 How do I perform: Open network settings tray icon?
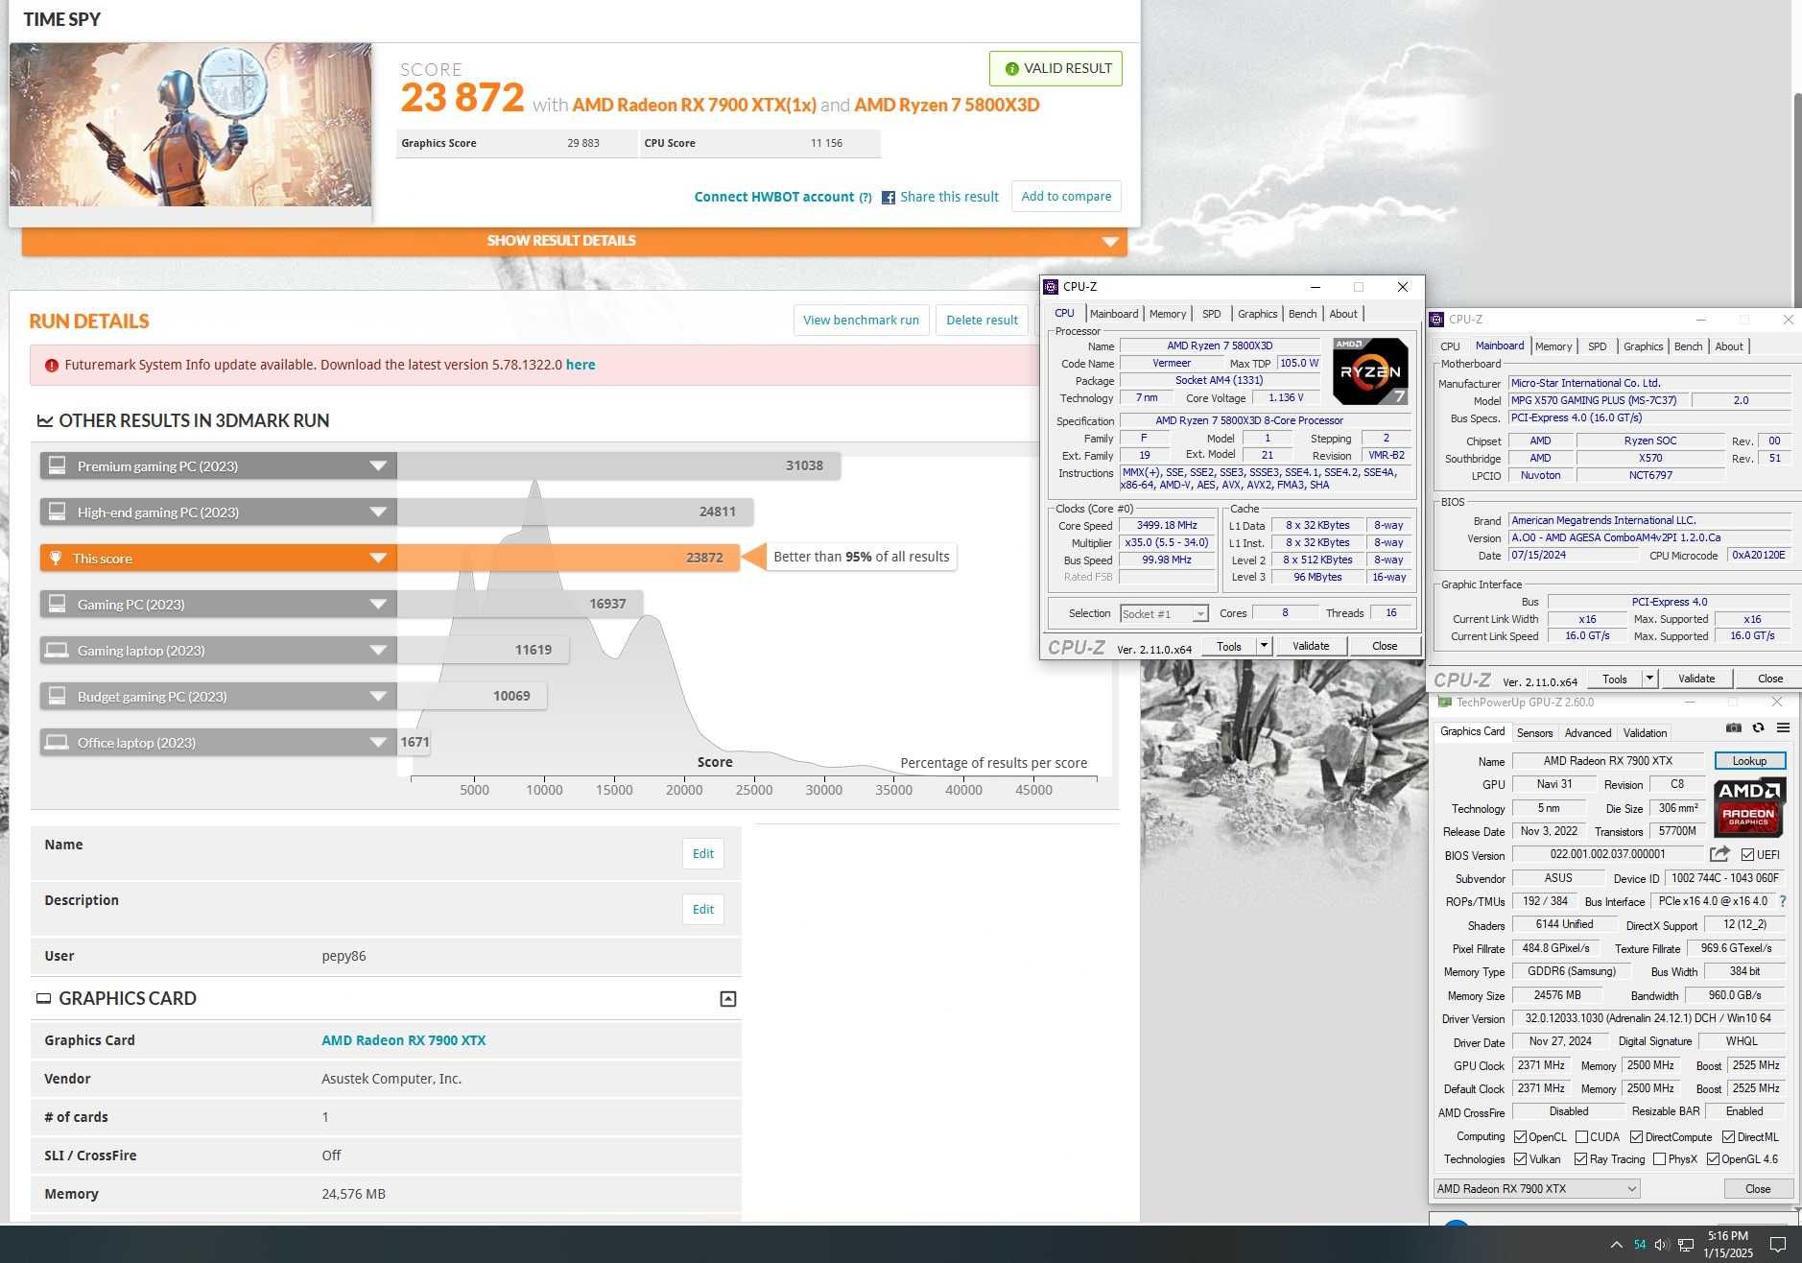pos(1686,1246)
